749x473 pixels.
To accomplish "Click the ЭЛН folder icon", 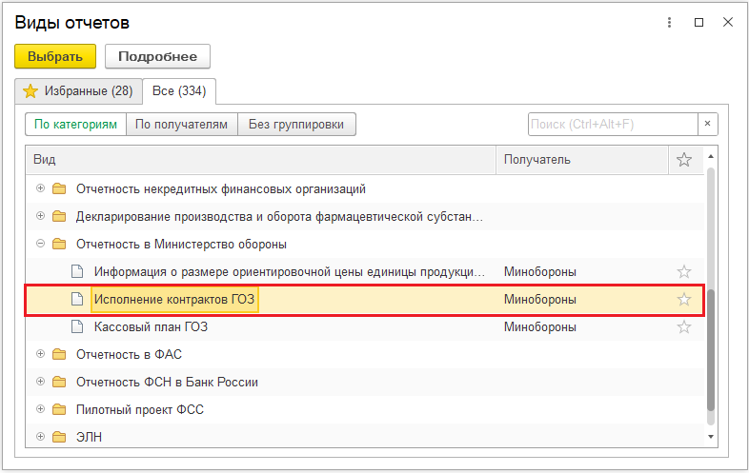I will click(x=59, y=437).
